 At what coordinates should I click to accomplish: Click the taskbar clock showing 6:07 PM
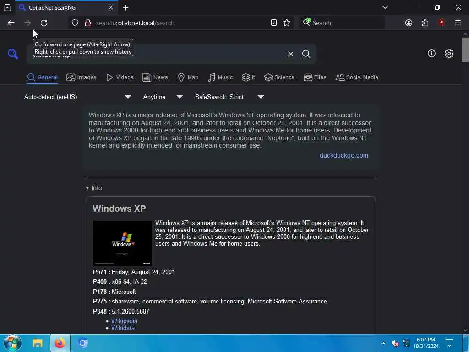(426, 343)
